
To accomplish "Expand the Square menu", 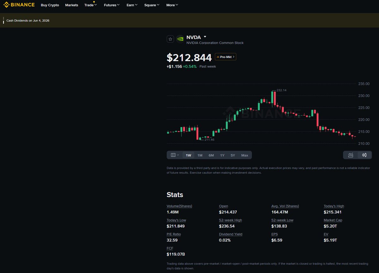I will [152, 5].
